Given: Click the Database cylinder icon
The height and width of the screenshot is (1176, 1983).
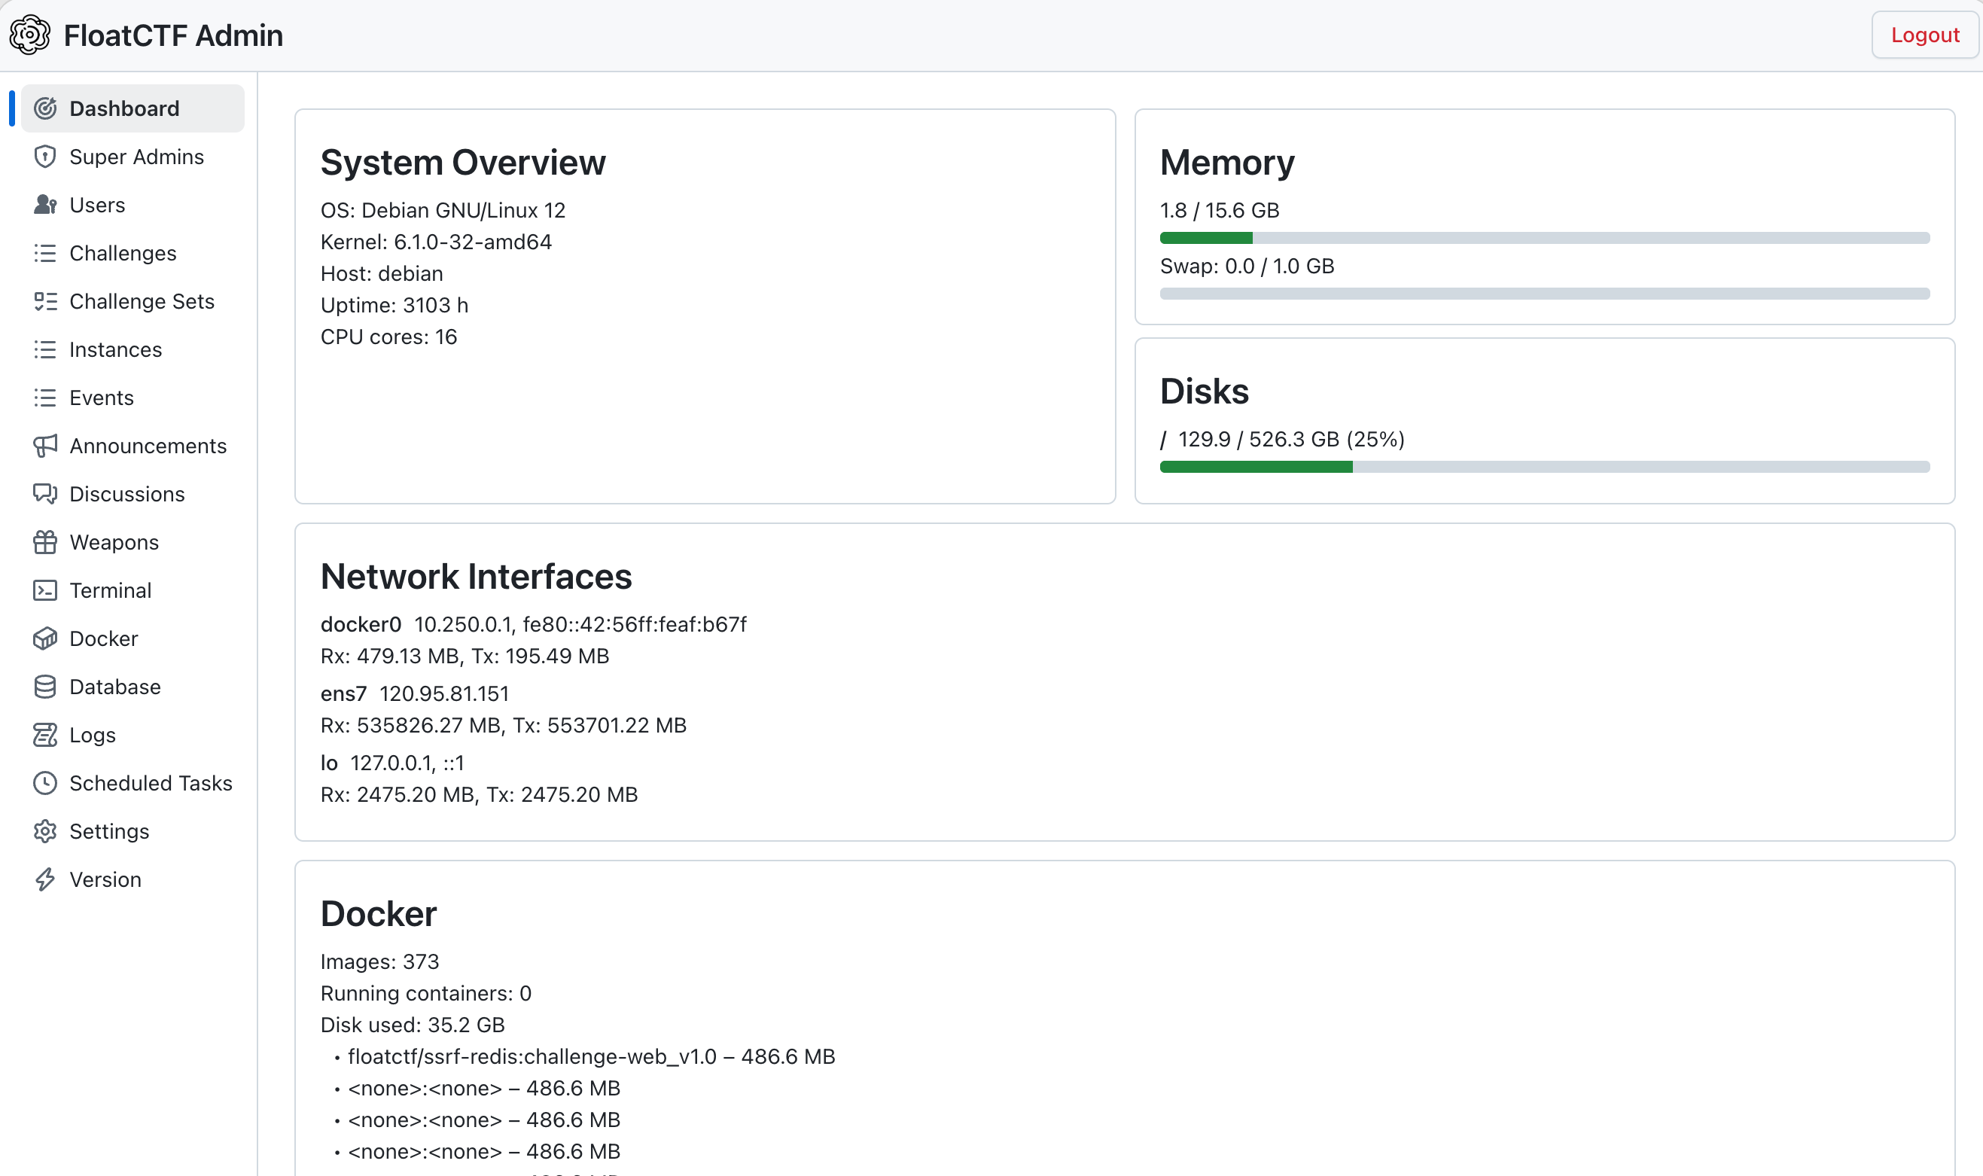Looking at the screenshot, I should (x=45, y=687).
